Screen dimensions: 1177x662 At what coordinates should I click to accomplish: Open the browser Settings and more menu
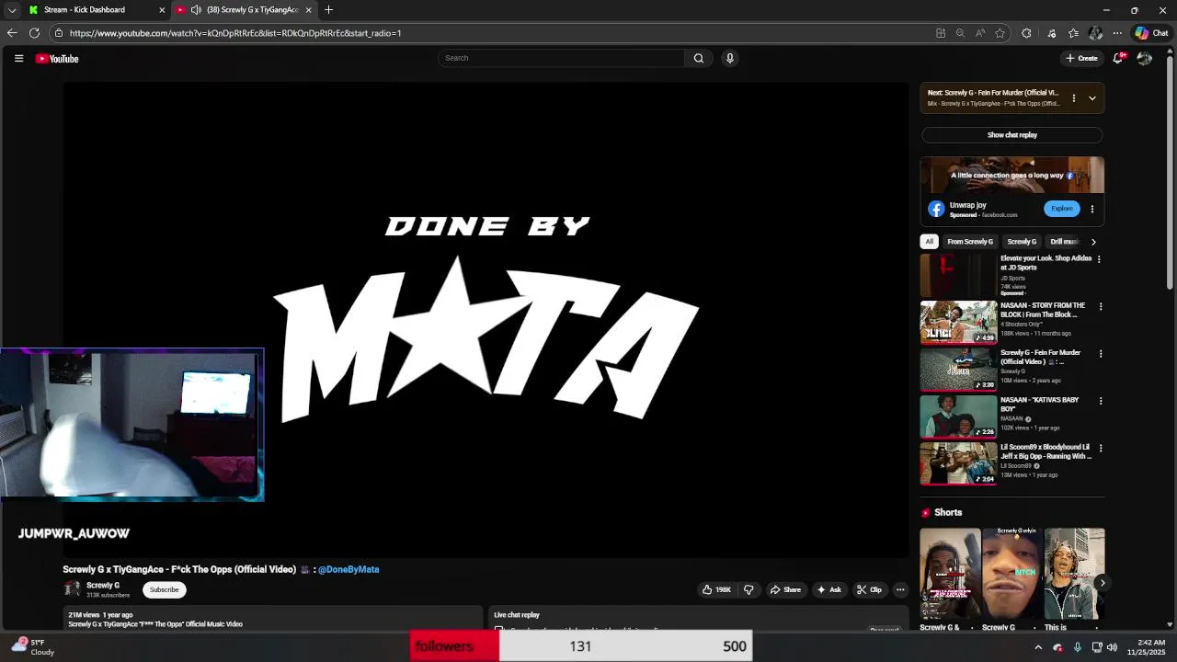(x=1117, y=33)
